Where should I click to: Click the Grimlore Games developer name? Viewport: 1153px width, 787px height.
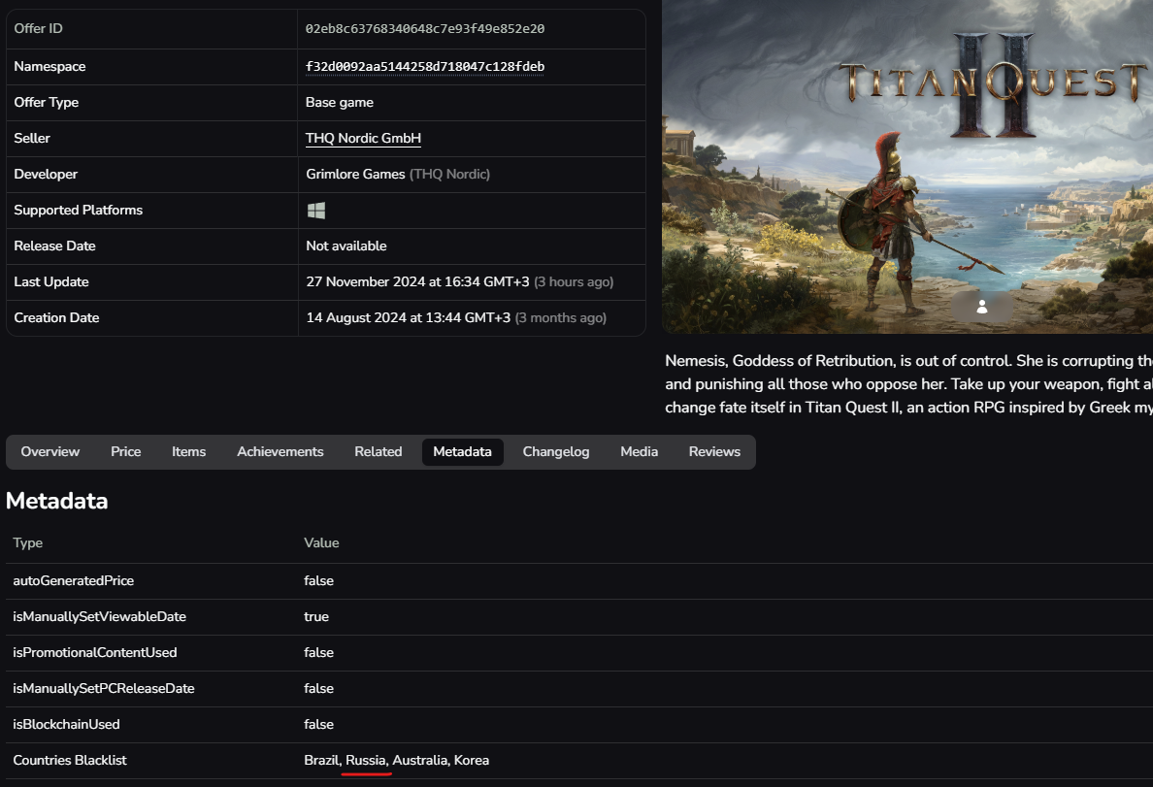click(x=356, y=175)
